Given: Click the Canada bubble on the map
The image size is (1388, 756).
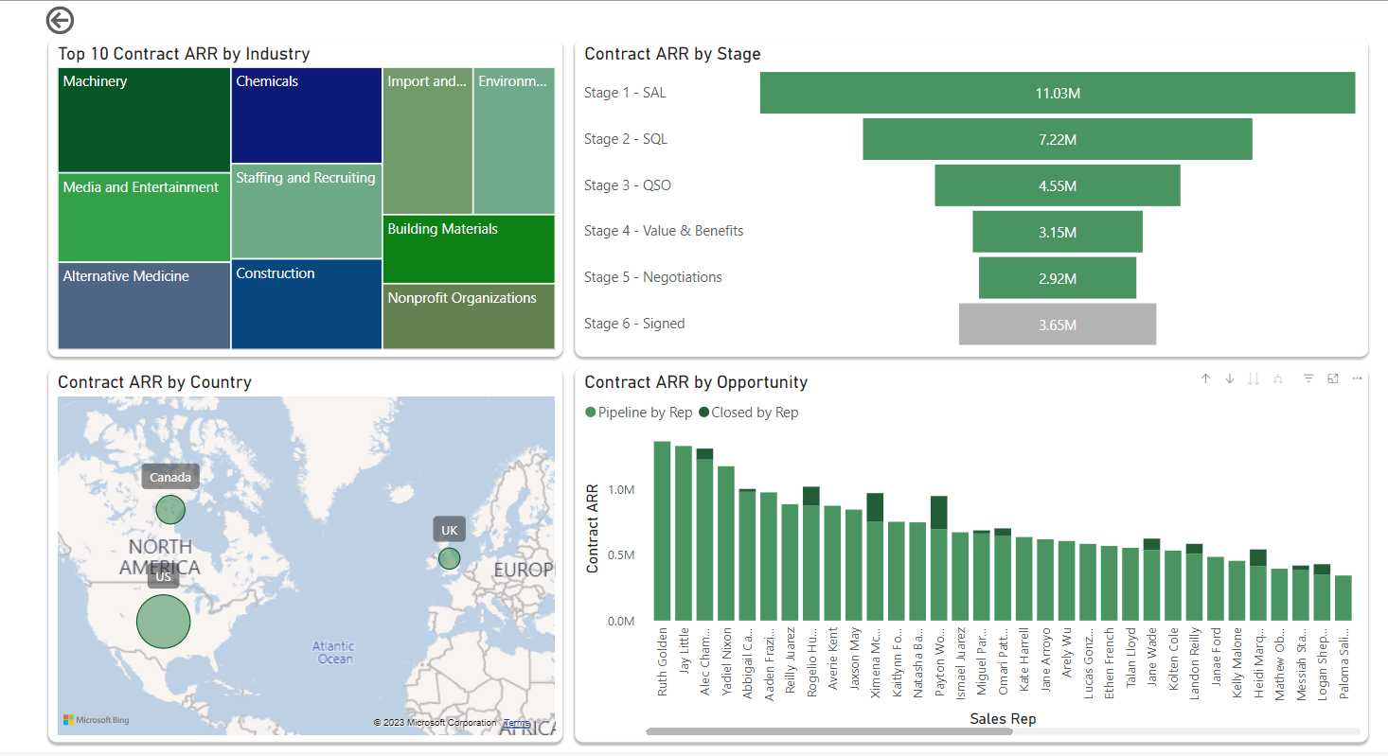Looking at the screenshot, I should [x=170, y=509].
